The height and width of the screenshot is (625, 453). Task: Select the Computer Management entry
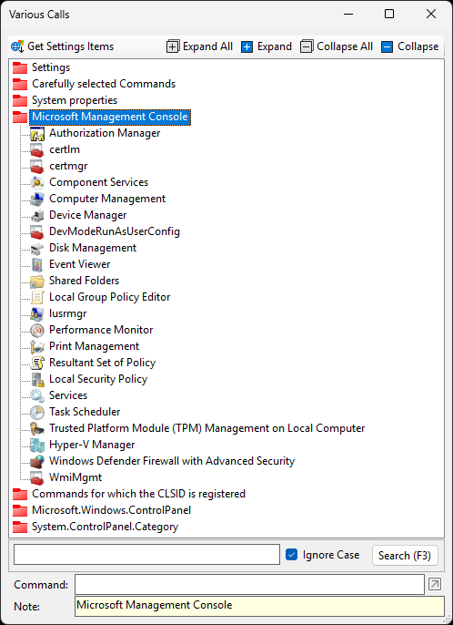[107, 199]
